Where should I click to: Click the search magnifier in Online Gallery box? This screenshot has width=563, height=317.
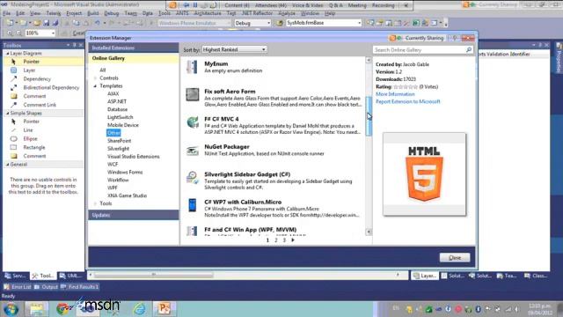coord(469,49)
